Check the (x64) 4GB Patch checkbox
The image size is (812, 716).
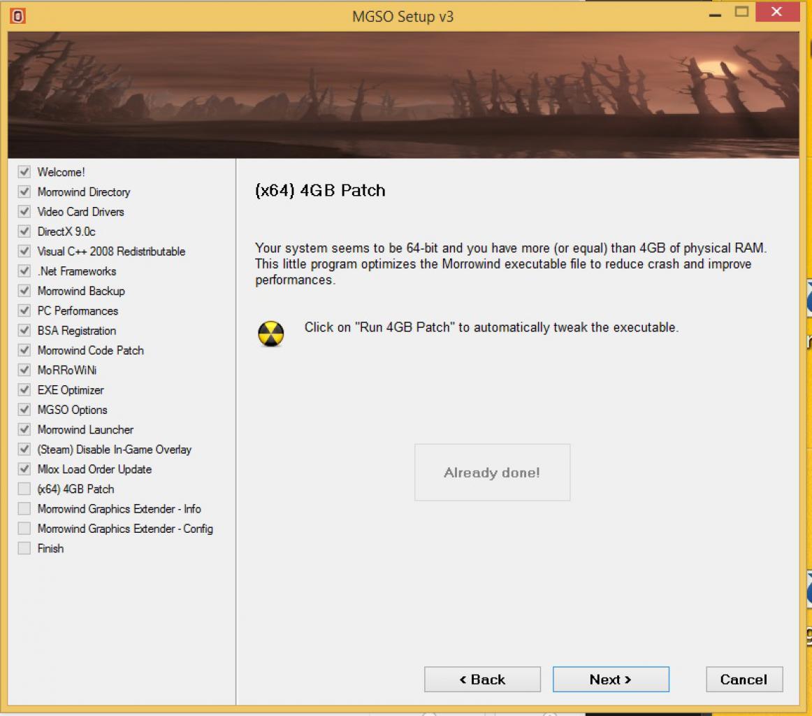[x=24, y=489]
